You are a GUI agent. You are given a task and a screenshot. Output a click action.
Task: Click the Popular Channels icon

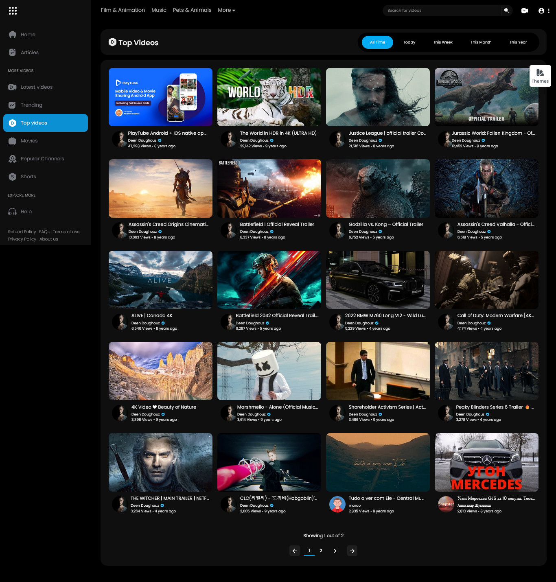(x=13, y=159)
